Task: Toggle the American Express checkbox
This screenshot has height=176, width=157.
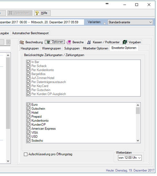Action: 29,129
